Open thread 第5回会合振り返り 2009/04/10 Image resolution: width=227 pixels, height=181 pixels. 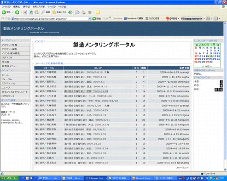[87, 72]
